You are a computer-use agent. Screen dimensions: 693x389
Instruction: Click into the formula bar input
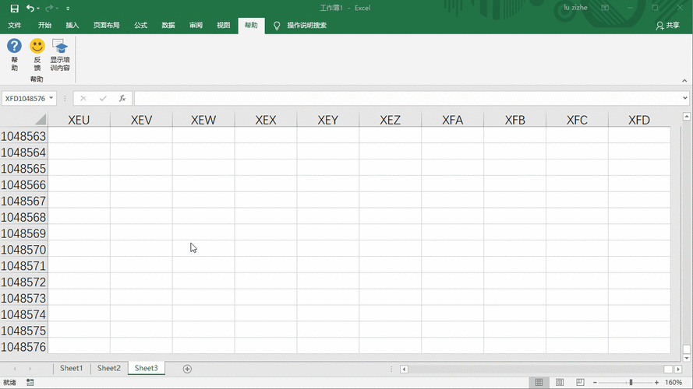tap(408, 98)
